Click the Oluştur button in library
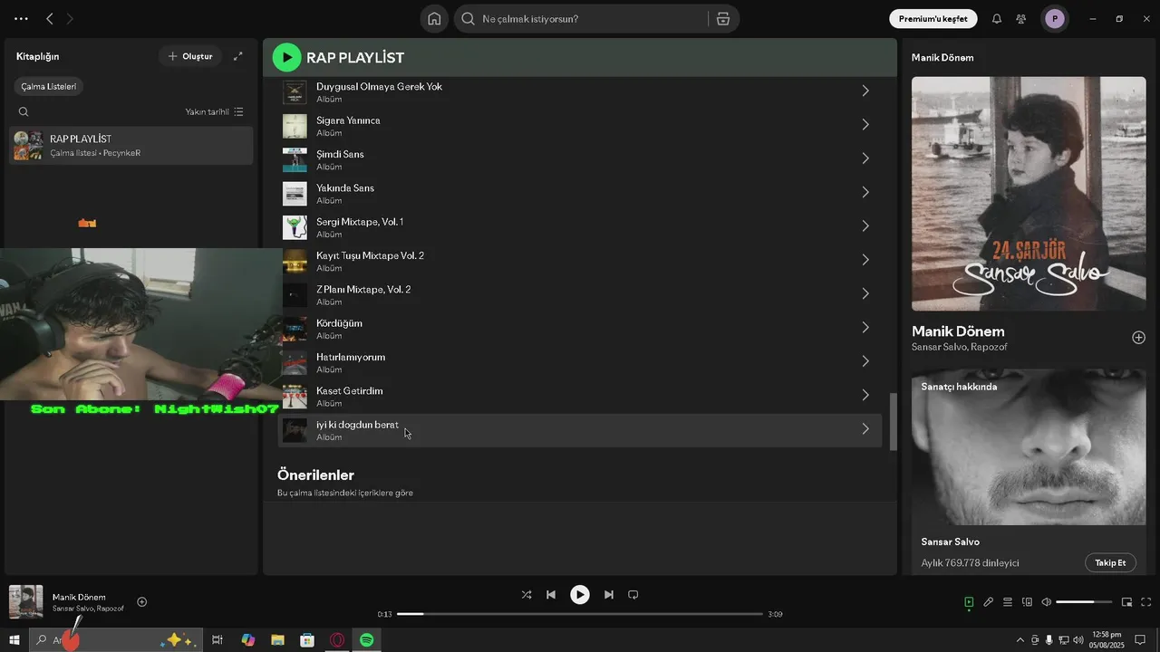 (190, 56)
